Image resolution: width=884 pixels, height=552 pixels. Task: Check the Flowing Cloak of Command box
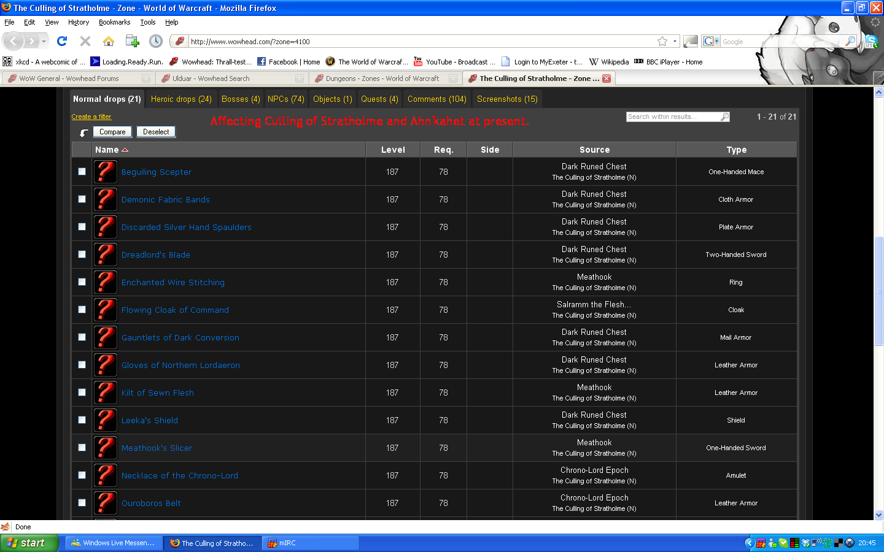click(82, 310)
